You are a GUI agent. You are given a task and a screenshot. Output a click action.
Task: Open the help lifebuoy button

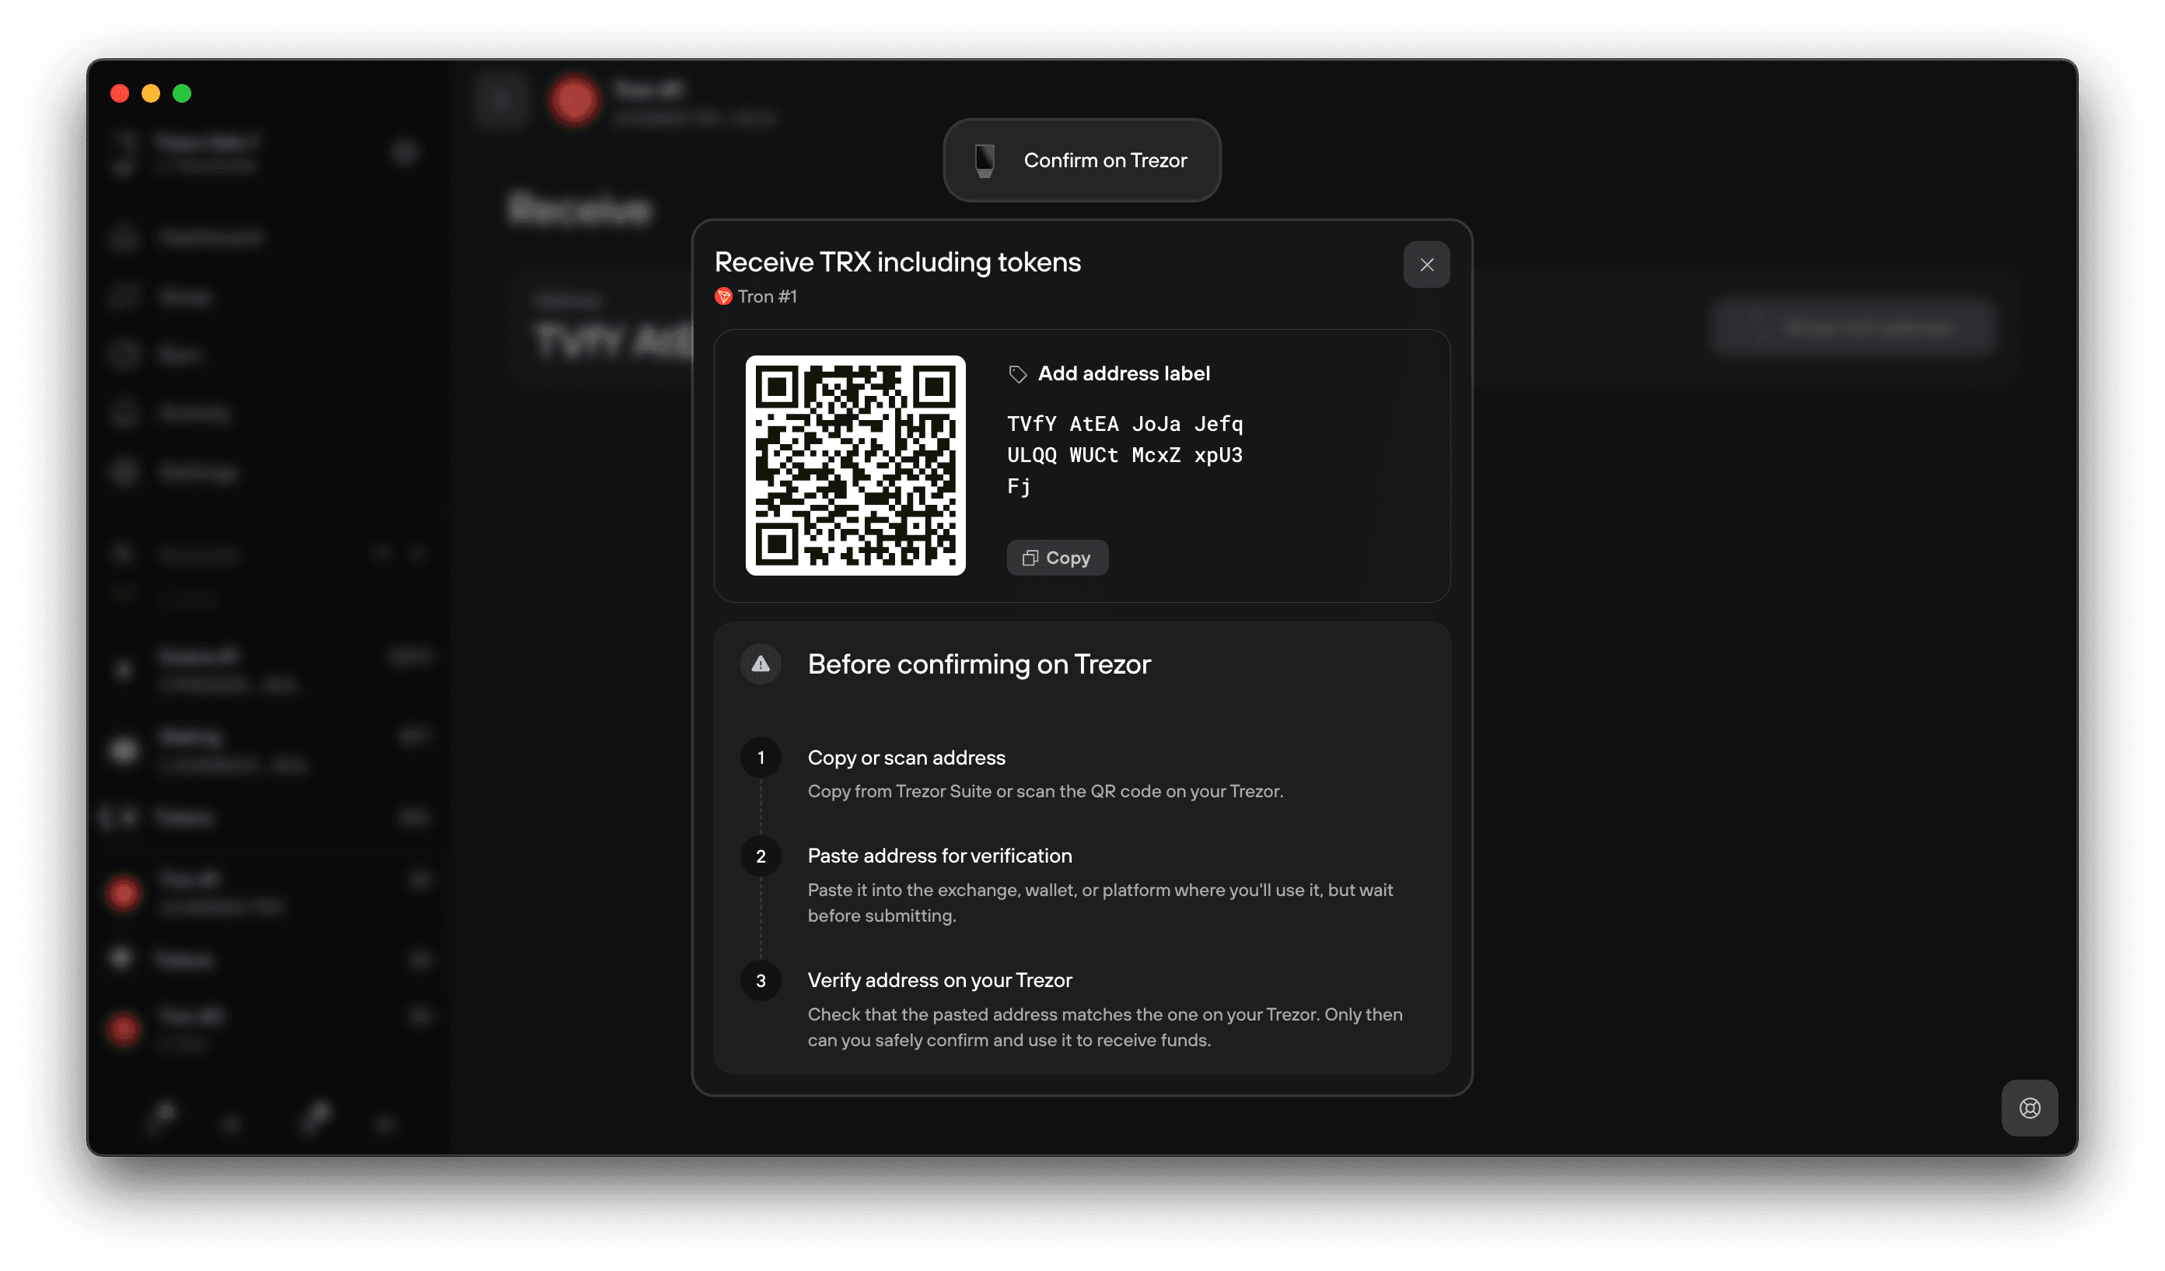pos(2029,1108)
